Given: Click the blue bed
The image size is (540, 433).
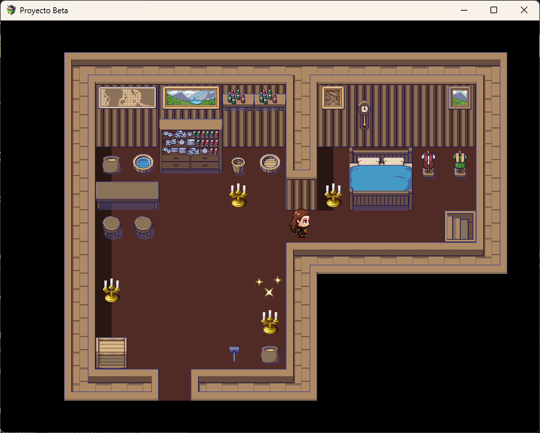Looking at the screenshot, I should (380, 178).
